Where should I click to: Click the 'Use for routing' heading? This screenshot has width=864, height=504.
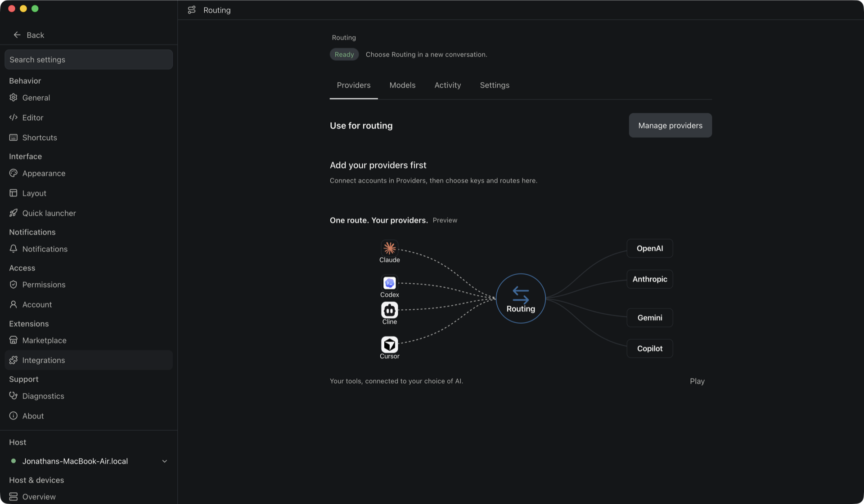[361, 126]
